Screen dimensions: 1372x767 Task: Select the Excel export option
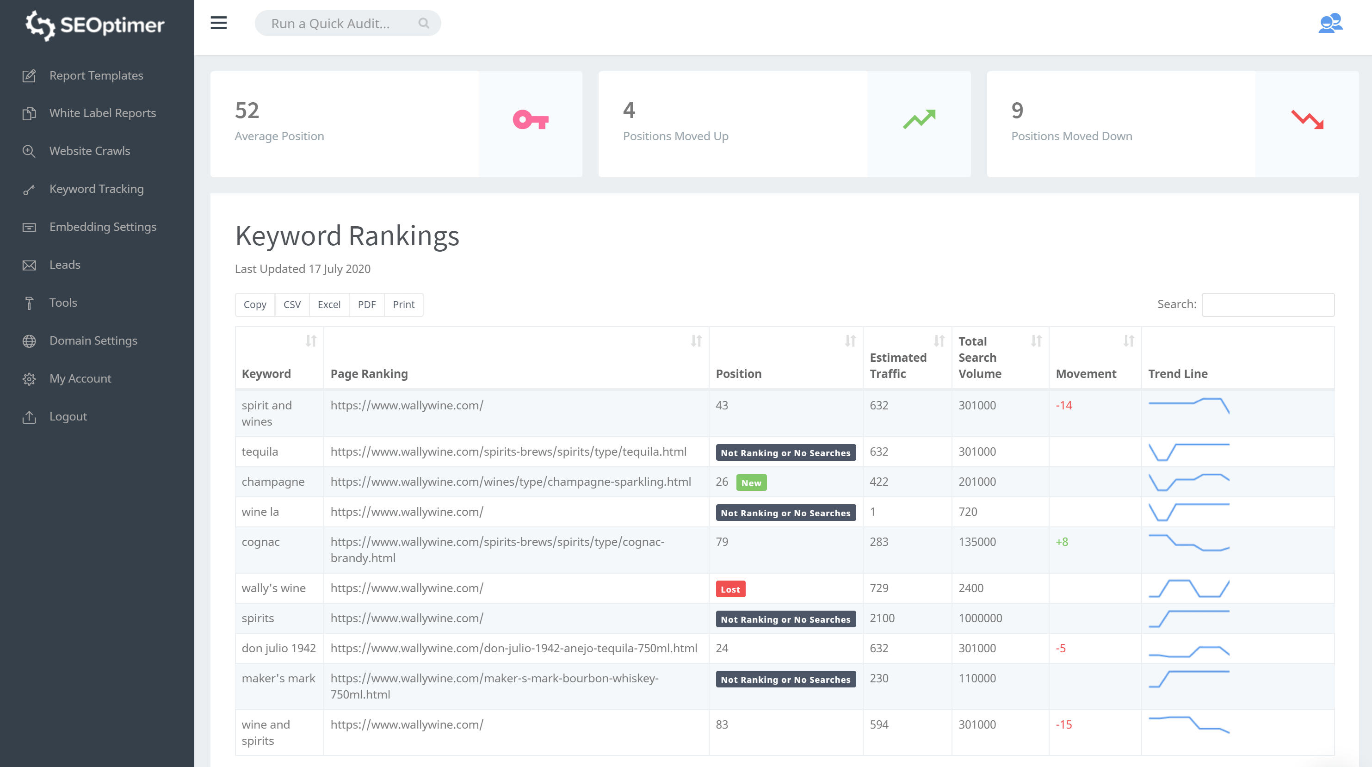[x=328, y=304]
